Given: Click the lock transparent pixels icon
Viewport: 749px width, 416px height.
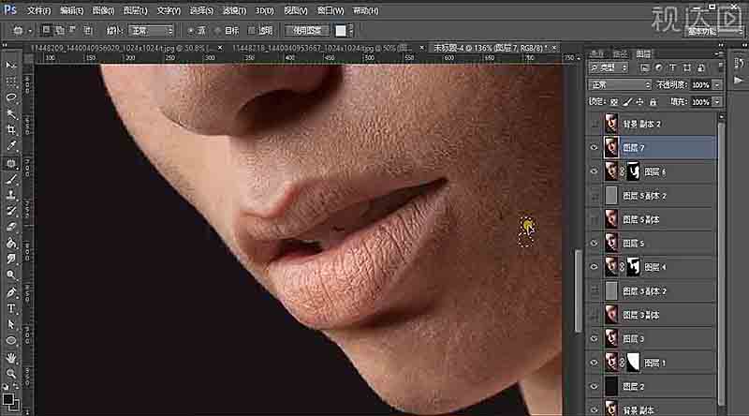Looking at the screenshot, I should pos(614,102).
